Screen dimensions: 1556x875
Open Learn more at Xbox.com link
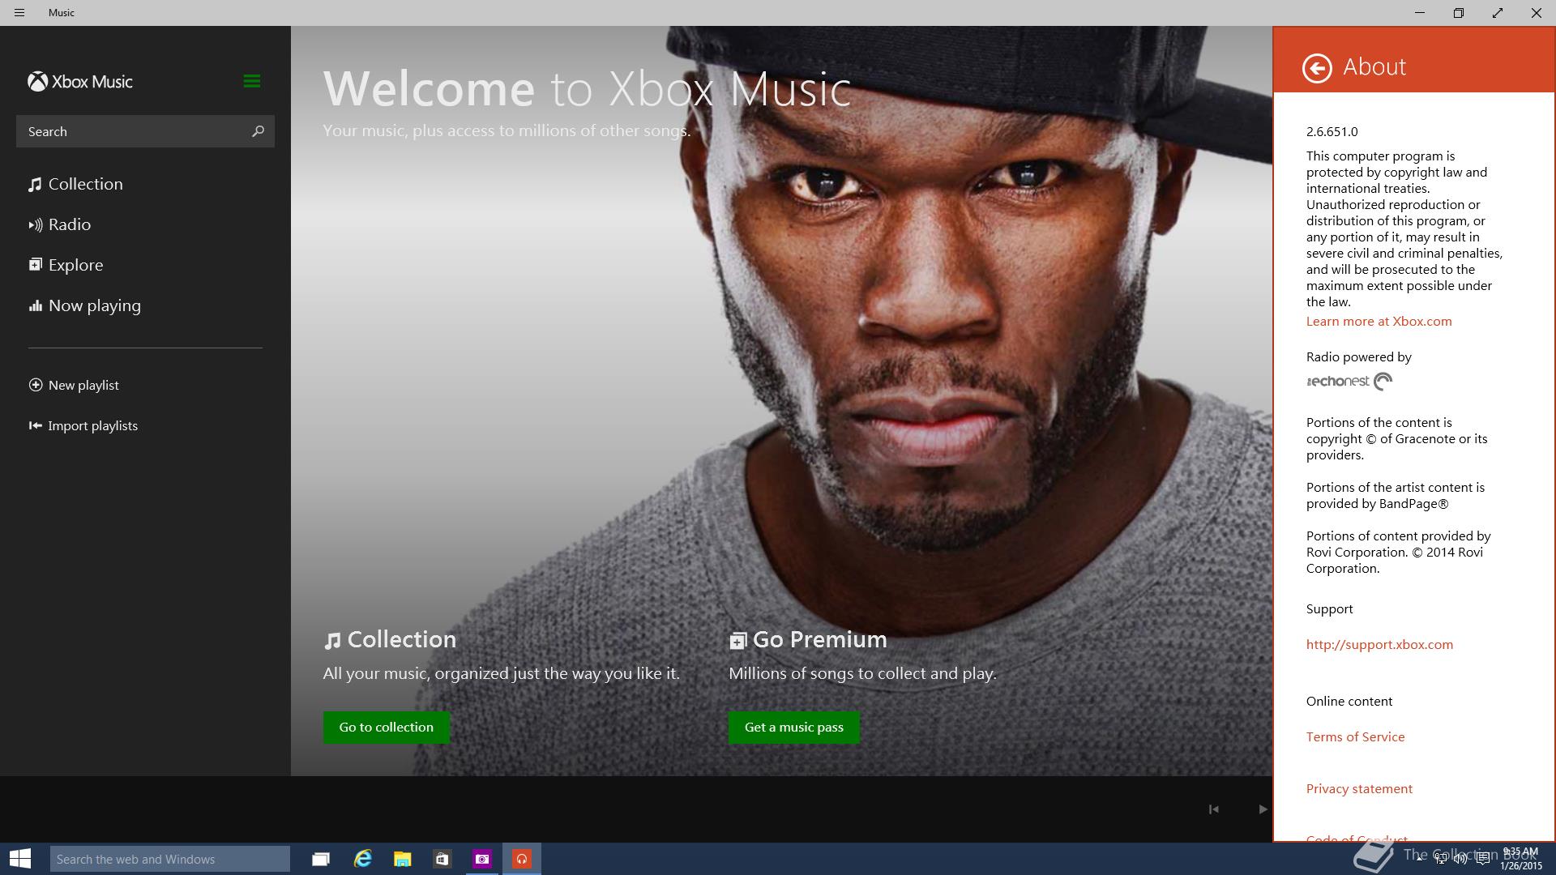pos(1379,321)
